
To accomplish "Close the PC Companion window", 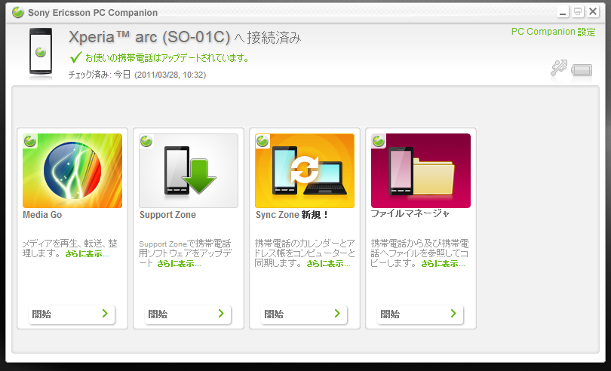I will (x=593, y=12).
